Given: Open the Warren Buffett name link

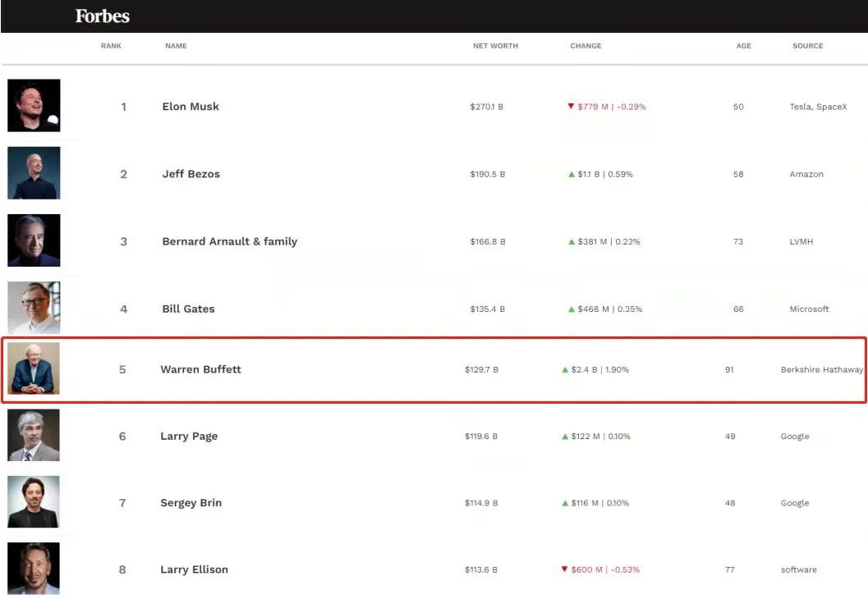Looking at the screenshot, I should 200,369.
